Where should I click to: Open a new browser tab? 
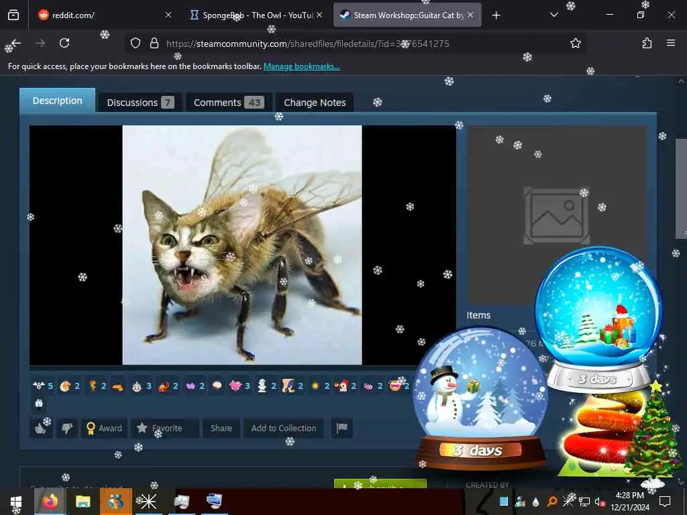(x=496, y=16)
